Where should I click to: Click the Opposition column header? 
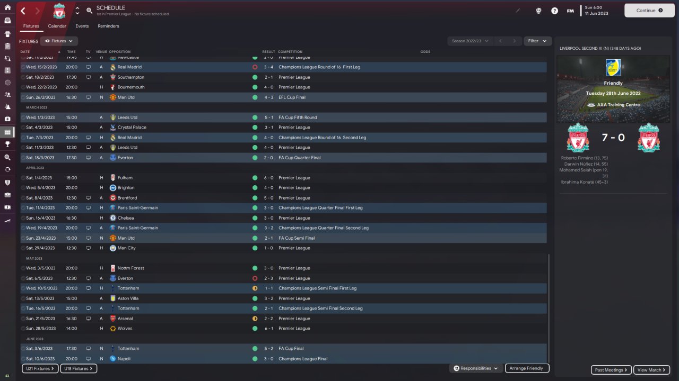click(119, 52)
